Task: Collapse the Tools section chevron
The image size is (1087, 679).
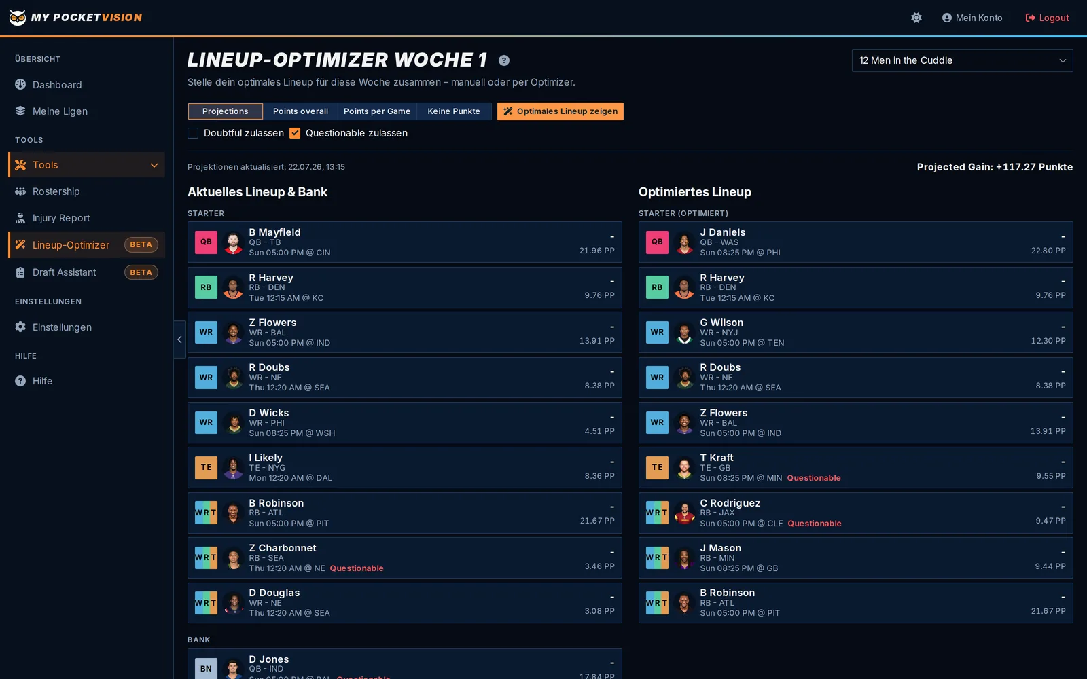Action: (154, 165)
